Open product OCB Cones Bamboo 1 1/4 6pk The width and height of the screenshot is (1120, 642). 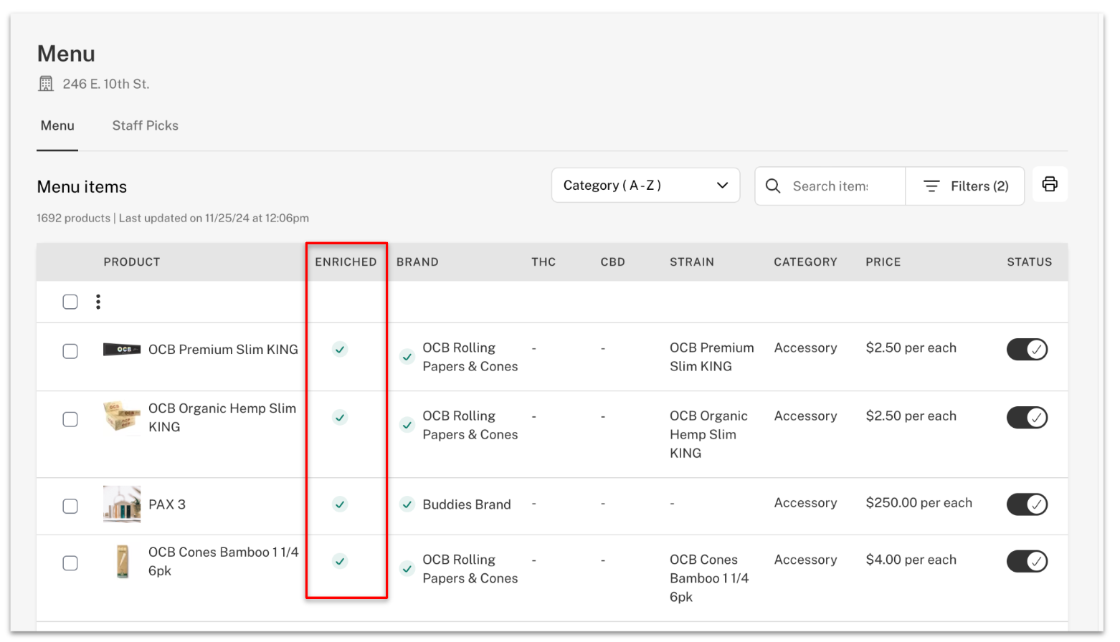[223, 561]
